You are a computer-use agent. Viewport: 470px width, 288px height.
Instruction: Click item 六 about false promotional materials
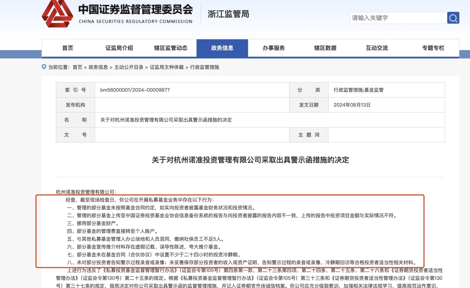[x=144, y=247]
